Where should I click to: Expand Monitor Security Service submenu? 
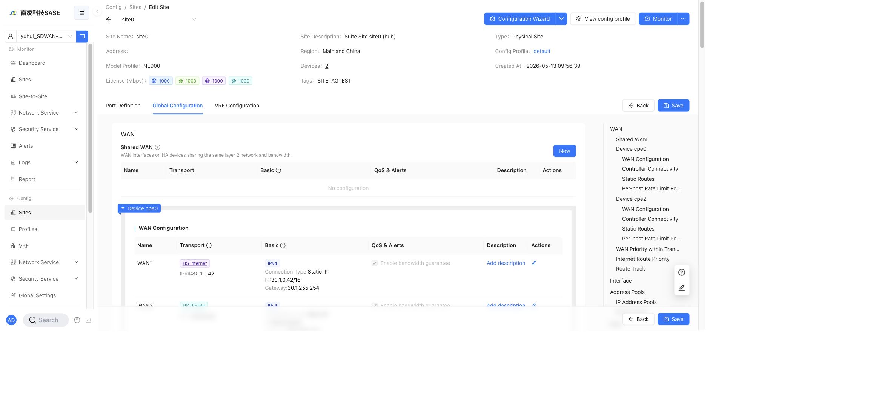[45, 129]
